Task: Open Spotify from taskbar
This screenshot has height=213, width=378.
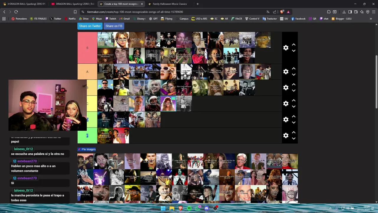Action: point(189,208)
